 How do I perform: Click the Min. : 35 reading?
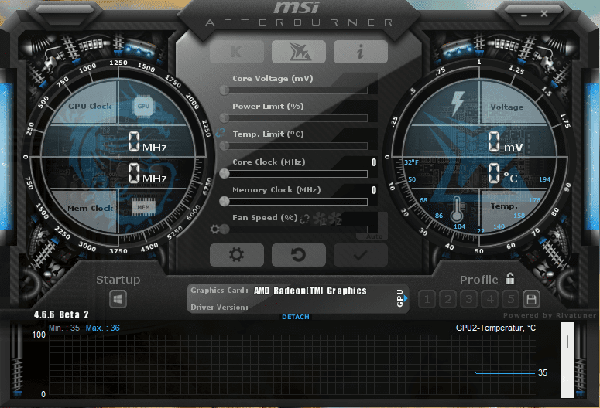click(64, 328)
